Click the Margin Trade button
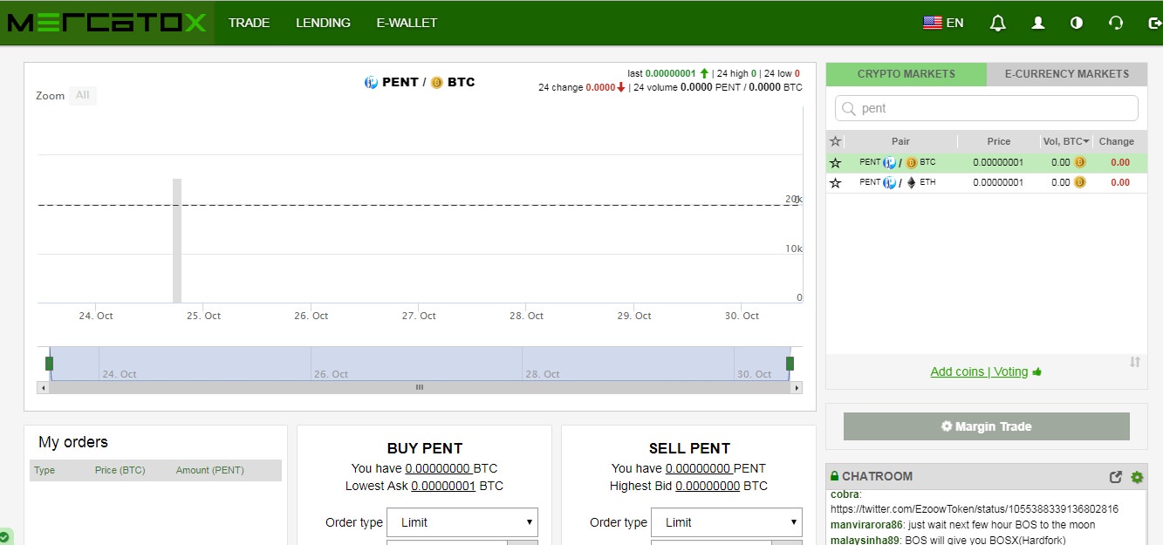This screenshot has width=1163, height=545. (x=987, y=426)
